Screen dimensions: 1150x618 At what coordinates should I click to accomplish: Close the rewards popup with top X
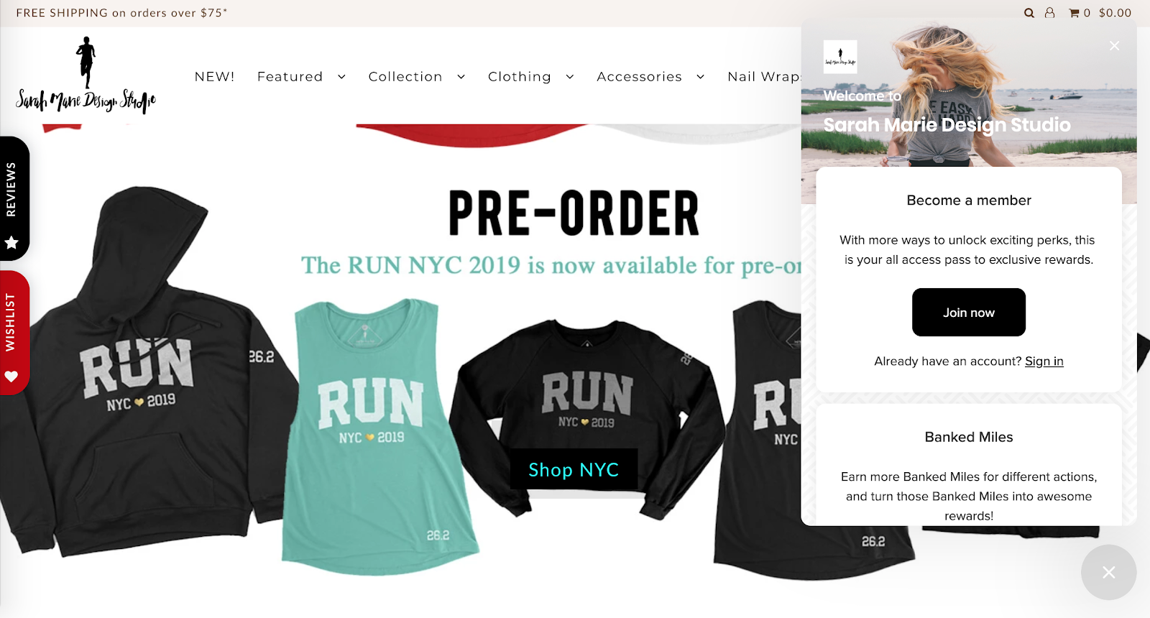pyautogui.click(x=1114, y=45)
